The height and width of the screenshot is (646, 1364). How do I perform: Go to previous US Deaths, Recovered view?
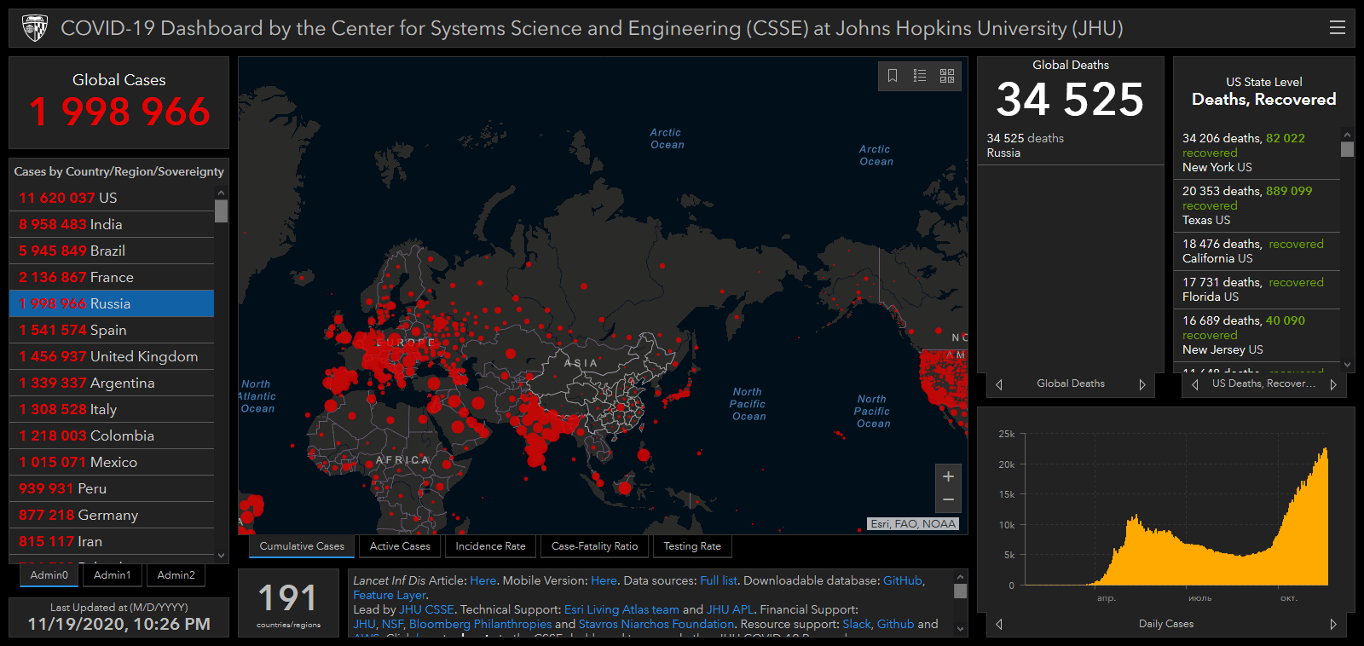click(x=1195, y=384)
